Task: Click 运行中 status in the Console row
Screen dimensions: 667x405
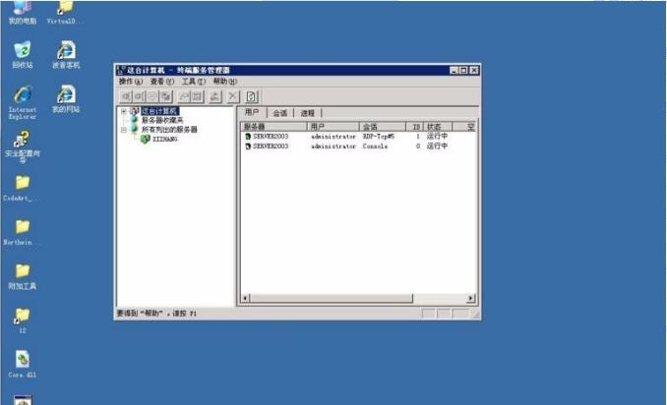Action: (437, 146)
